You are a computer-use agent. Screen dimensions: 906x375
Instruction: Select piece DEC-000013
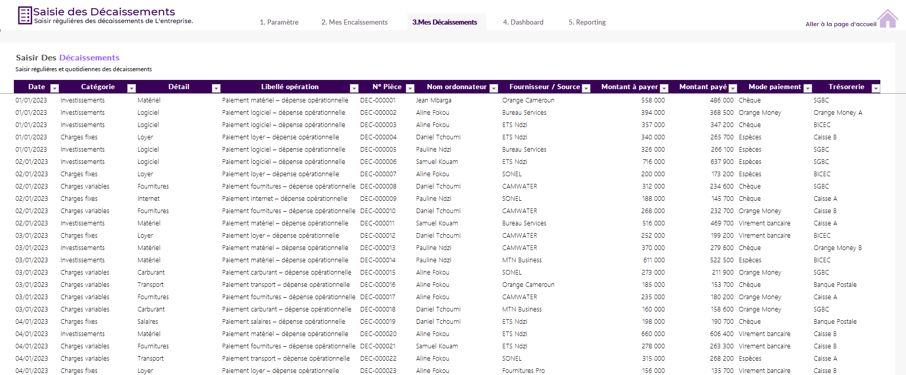pos(378,248)
